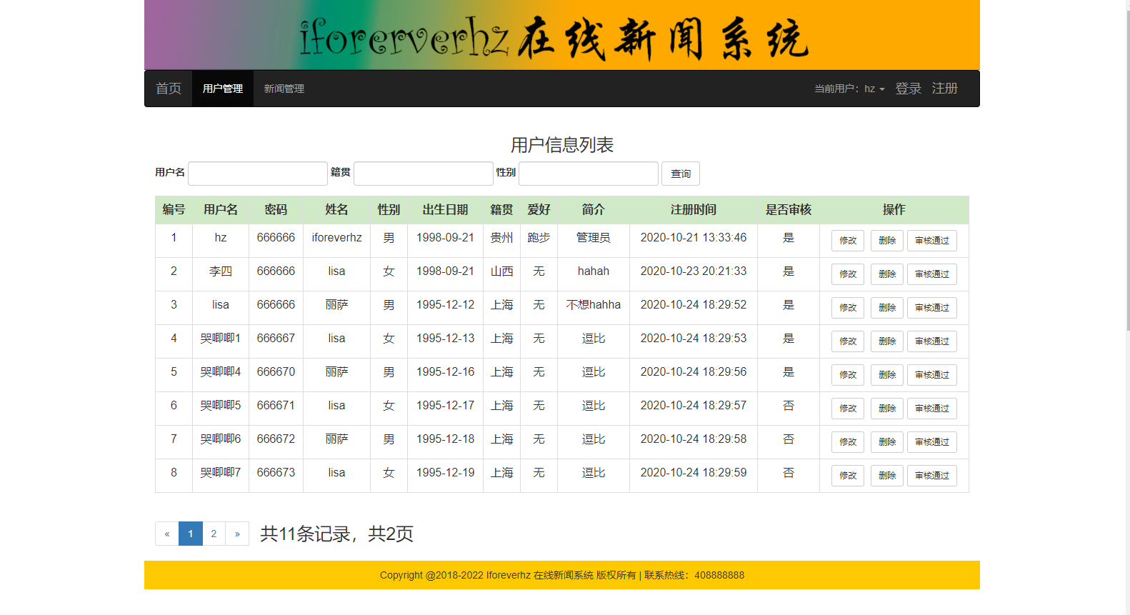This screenshot has width=1130, height=615.
Task: Focus the 性别 search field
Action: (589, 174)
